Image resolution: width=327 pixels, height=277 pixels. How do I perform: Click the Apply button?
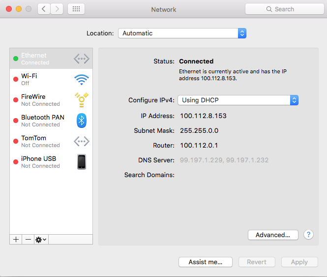tap(299, 262)
